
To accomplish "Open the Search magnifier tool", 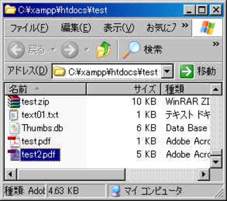I will pyautogui.click(x=131, y=50).
